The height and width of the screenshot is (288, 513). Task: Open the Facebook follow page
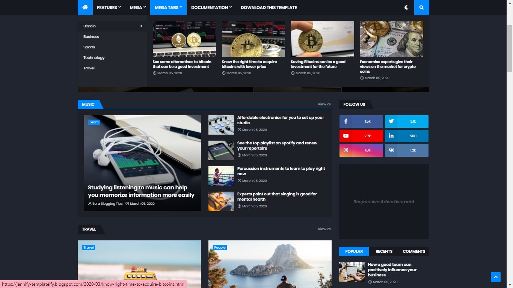pos(361,121)
